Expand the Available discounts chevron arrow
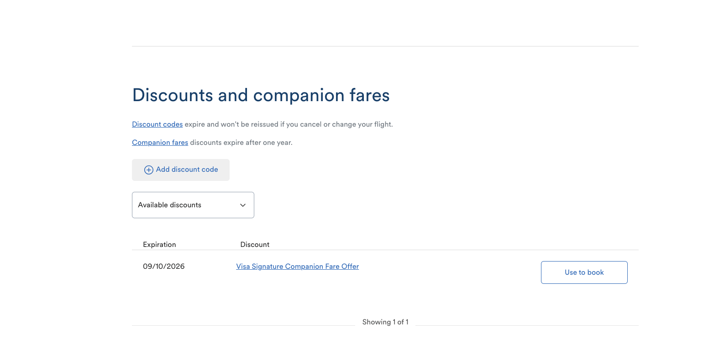This screenshot has width=714, height=349. [x=243, y=205]
